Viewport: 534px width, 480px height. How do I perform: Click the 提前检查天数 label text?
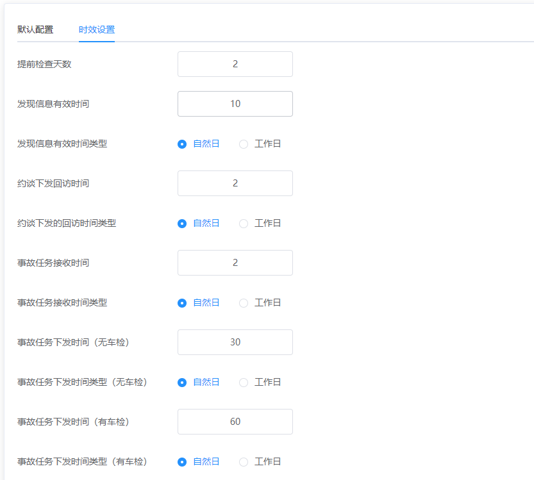click(x=44, y=64)
